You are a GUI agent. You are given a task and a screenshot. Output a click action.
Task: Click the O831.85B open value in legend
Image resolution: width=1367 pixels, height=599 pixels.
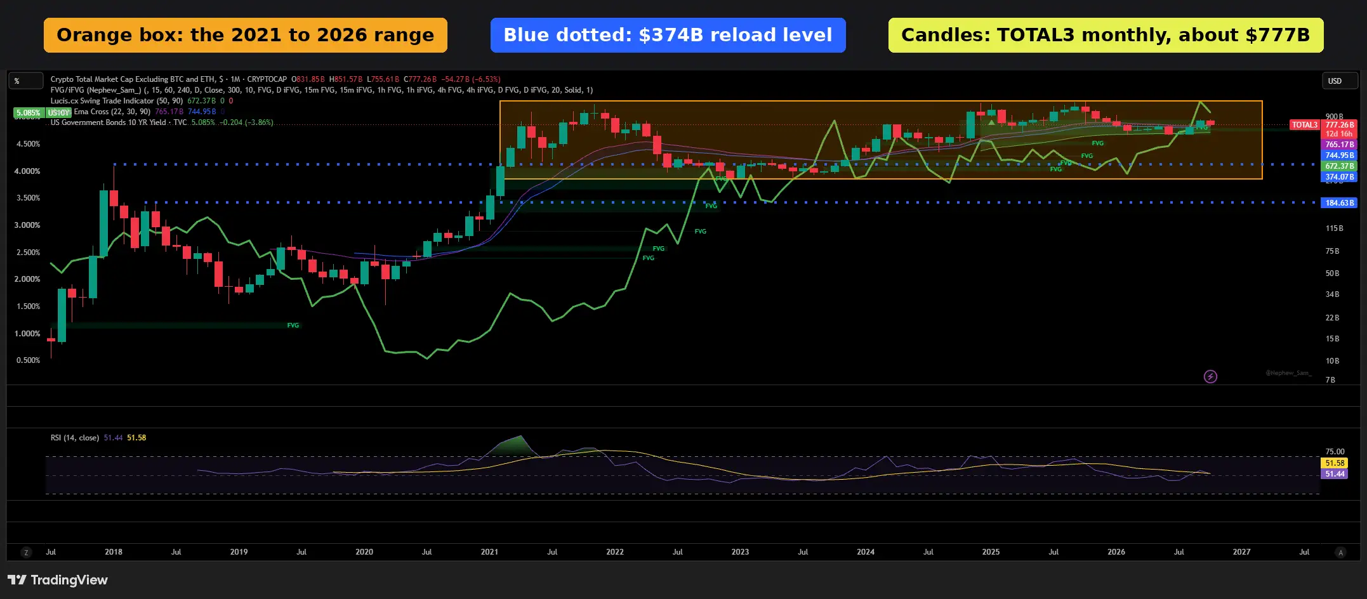308,79
